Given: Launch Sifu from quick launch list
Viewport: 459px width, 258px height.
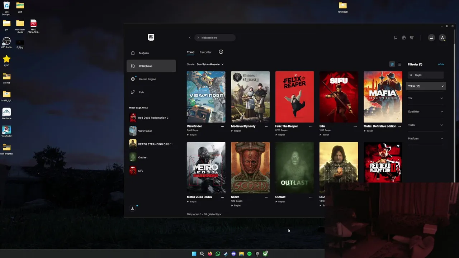Looking at the screenshot, I should (151, 171).
